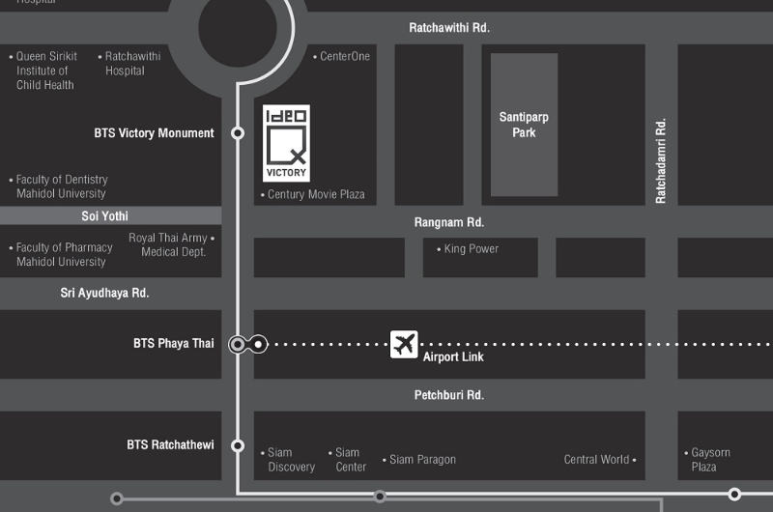The image size is (773, 512).
Task: Click the 'Ratchadamri Rd.' vertical label
Action: click(x=661, y=160)
